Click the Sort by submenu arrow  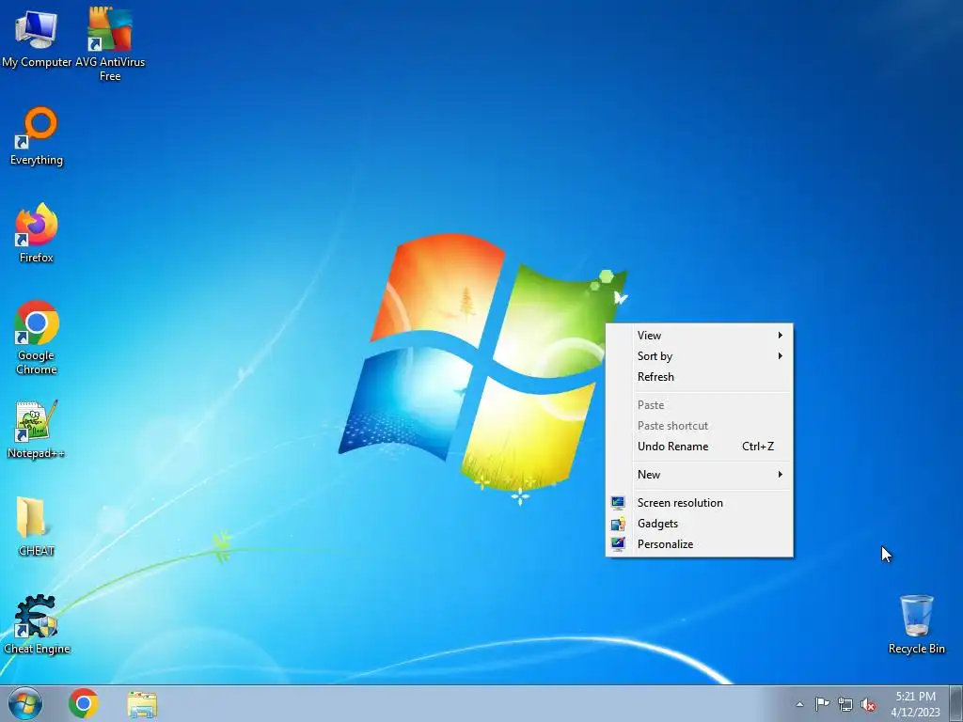tap(780, 356)
